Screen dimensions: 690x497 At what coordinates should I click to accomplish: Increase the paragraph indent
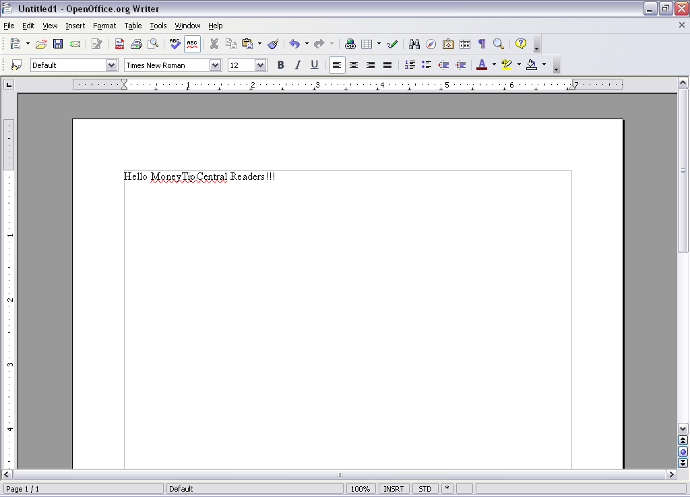460,65
